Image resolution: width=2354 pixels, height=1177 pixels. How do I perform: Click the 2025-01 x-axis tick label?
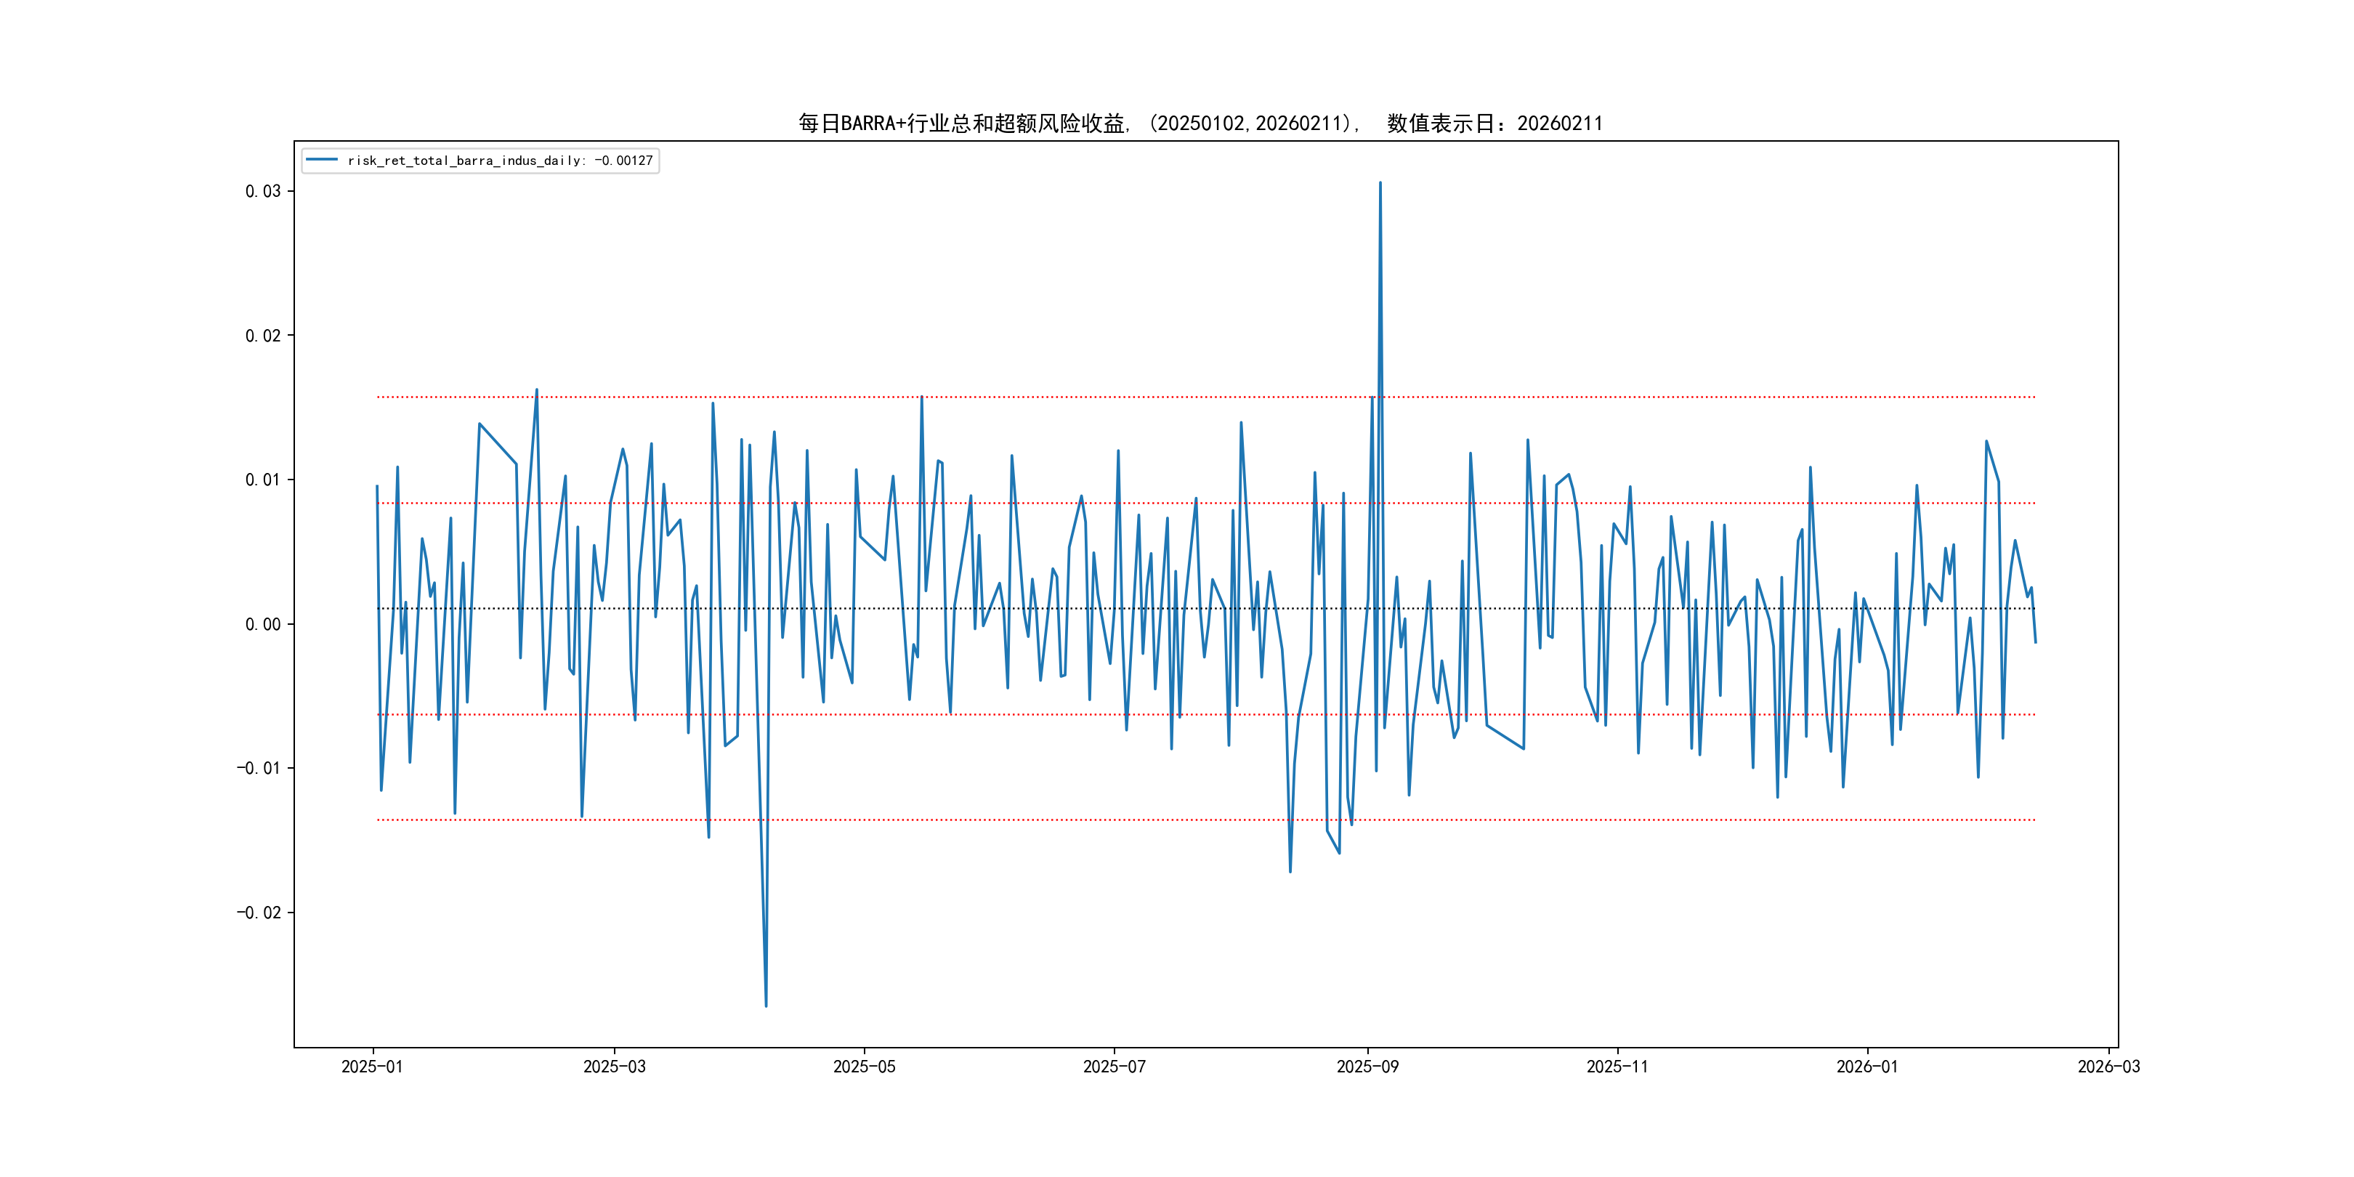(x=372, y=1067)
